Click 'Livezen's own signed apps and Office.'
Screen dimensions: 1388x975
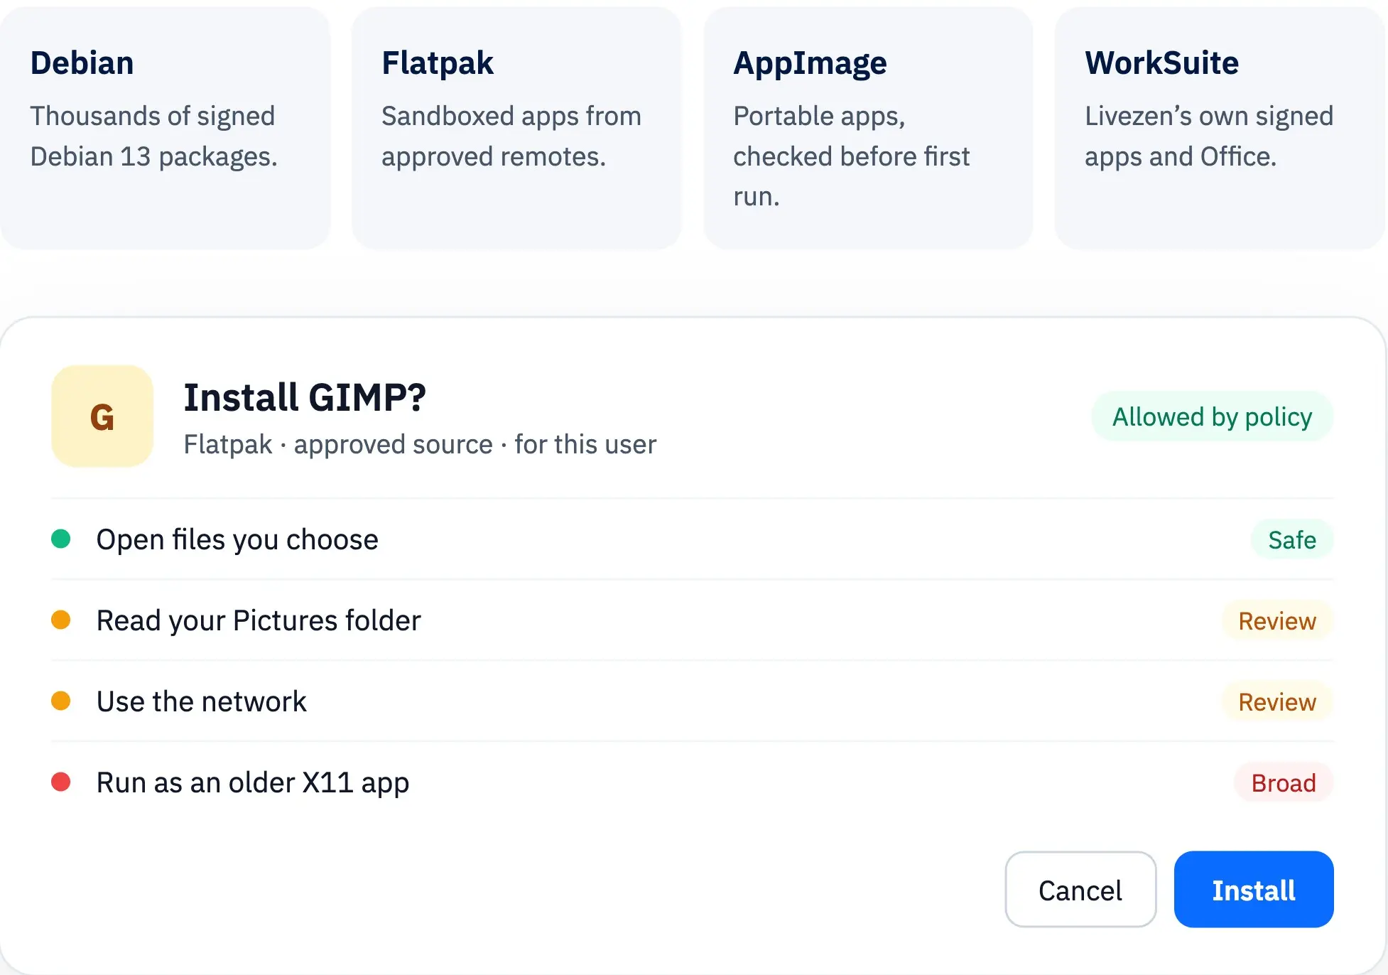1209,136
